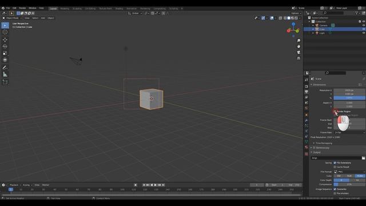Open the World properties tab icon
The image size is (366, 206).
coord(307,108)
